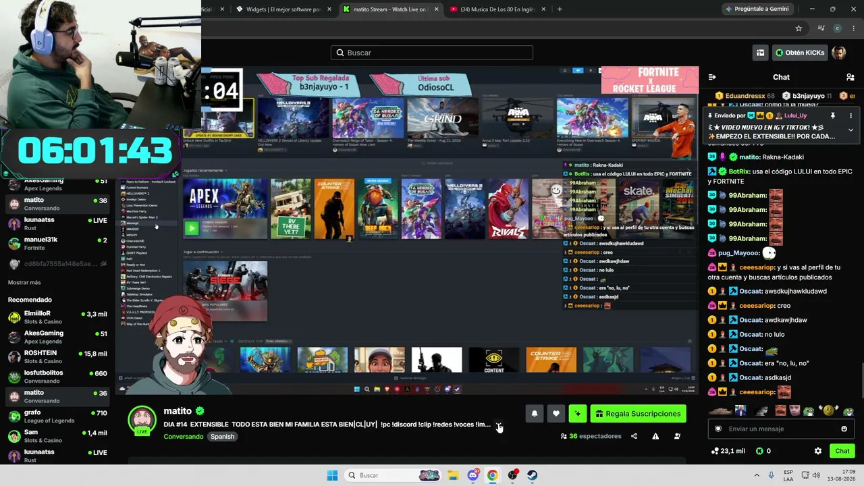Open Windows Start menu
864x486 pixels.
332,475
